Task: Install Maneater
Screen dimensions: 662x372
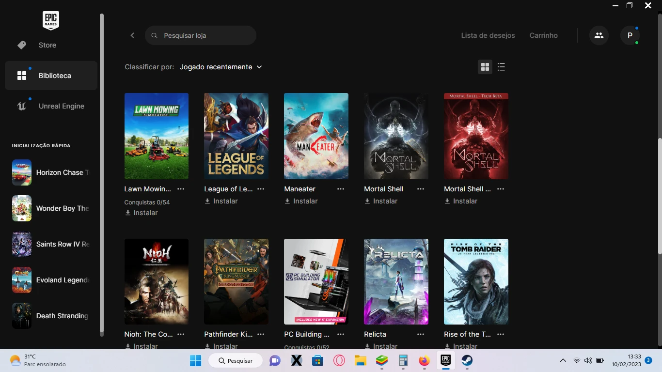Action: click(x=301, y=201)
